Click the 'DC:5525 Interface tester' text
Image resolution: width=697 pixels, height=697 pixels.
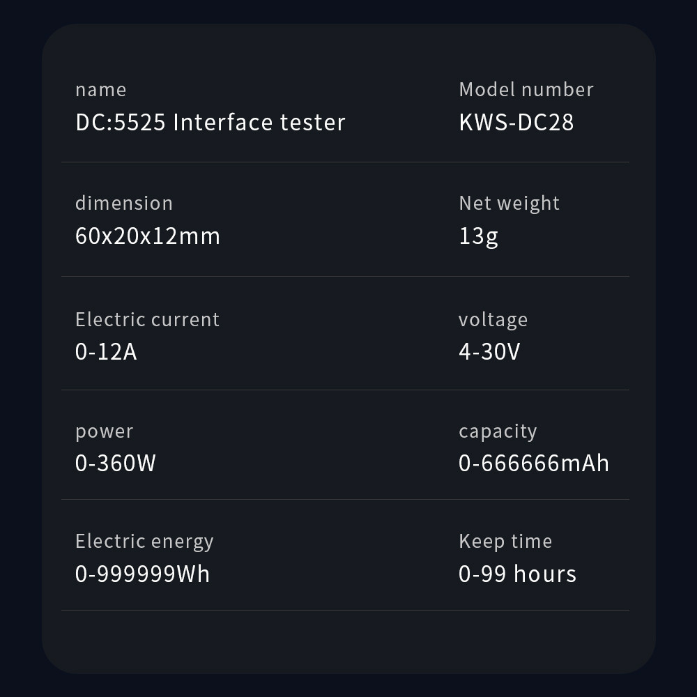tap(210, 123)
